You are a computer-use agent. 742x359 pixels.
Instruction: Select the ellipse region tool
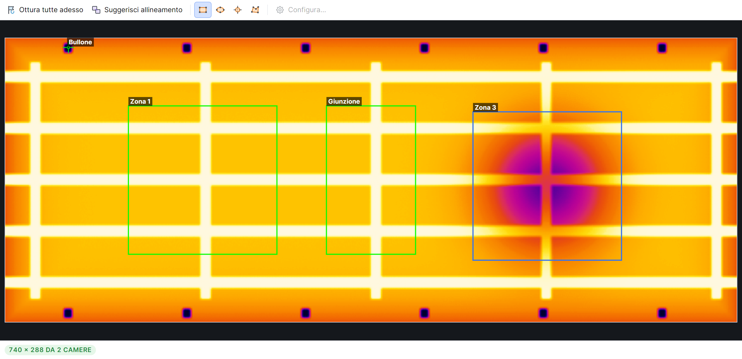tap(220, 10)
